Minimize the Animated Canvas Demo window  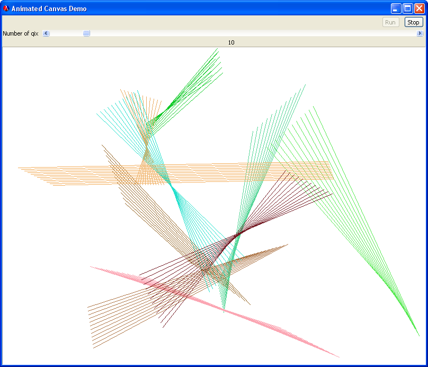point(396,8)
